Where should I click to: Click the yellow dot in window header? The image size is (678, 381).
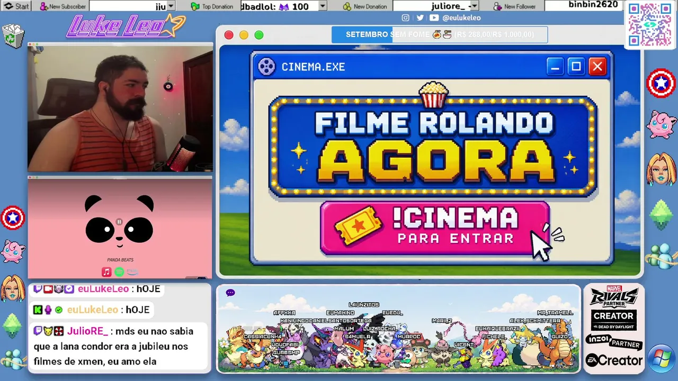pos(244,35)
